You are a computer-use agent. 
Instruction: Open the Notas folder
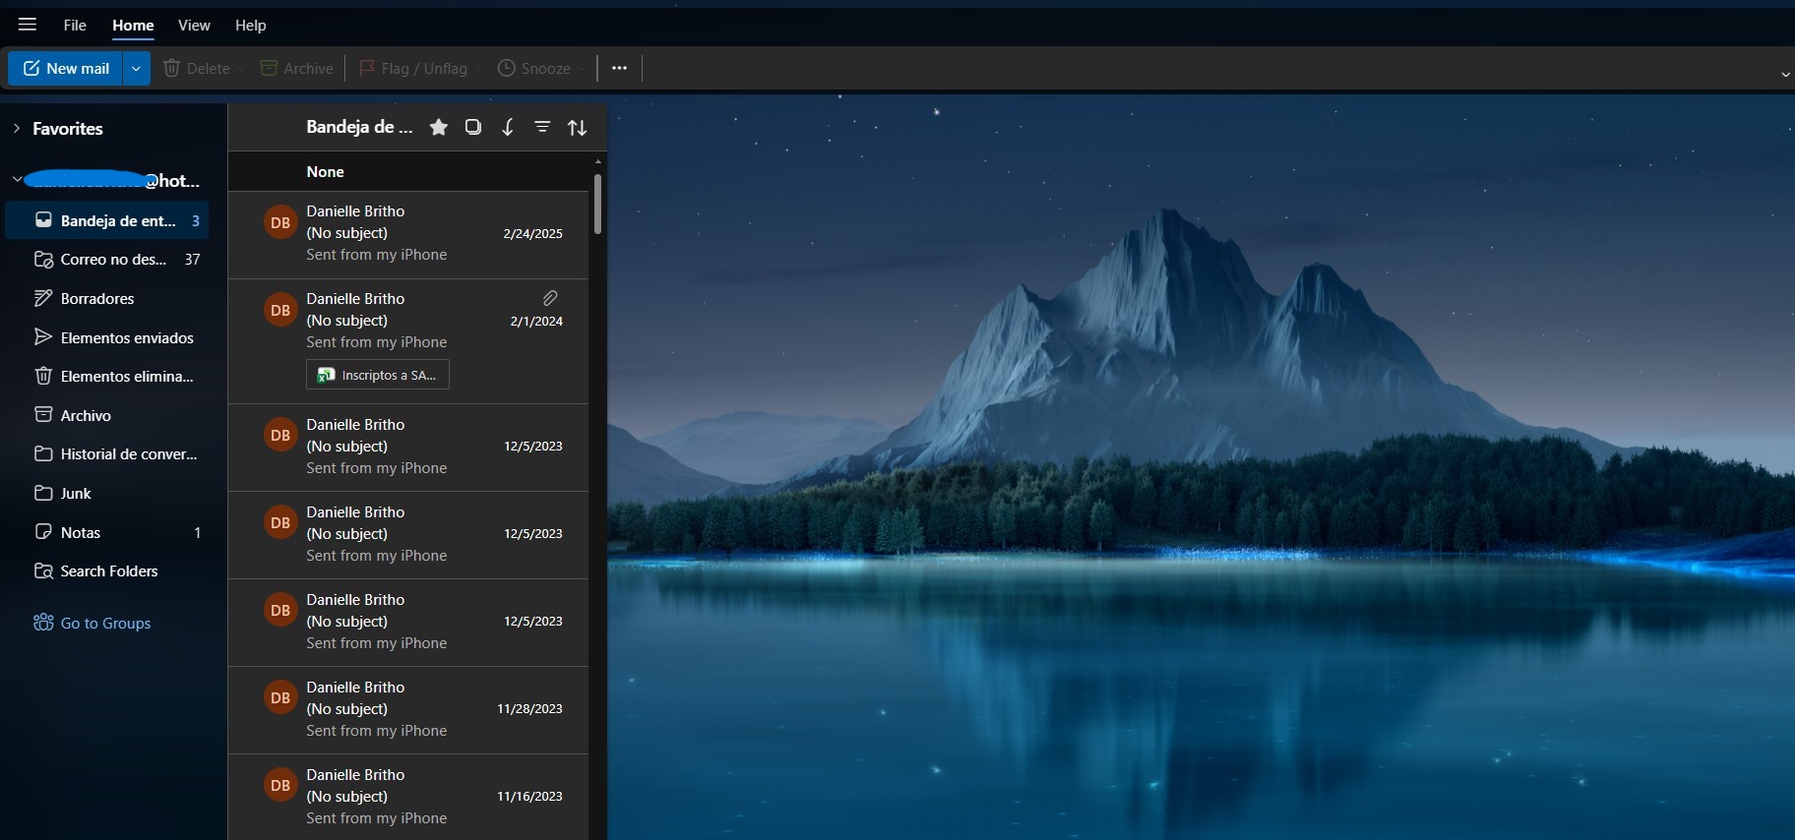coord(107,532)
